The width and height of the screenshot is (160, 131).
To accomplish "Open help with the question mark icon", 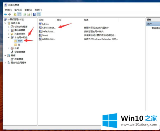I will (x=34, y=14).
